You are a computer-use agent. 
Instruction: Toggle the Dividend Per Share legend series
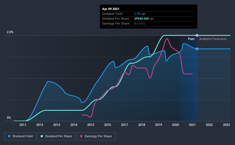pyautogui.click(x=56, y=136)
